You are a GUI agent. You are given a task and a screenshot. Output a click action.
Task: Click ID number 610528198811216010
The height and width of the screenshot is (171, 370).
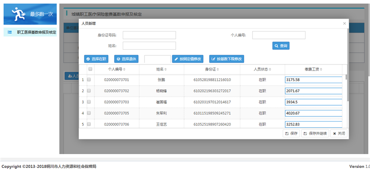(212, 80)
